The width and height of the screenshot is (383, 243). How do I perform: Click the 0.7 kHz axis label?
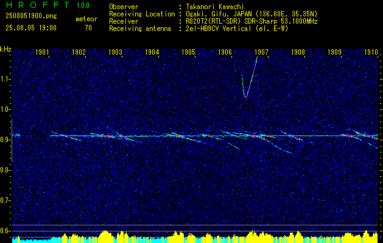tap(4, 200)
